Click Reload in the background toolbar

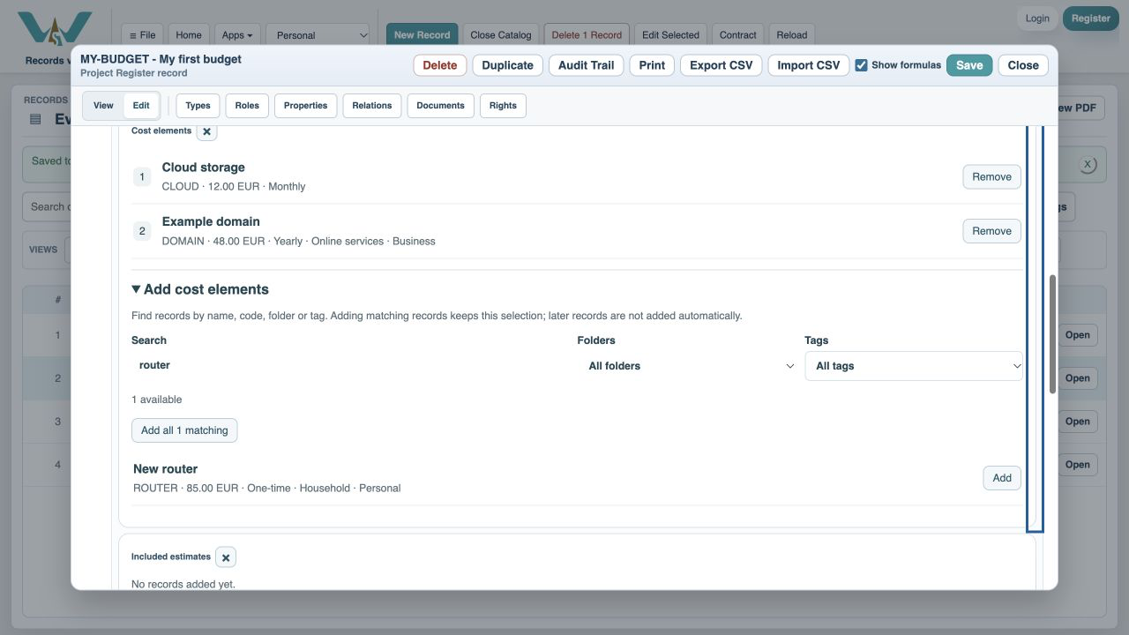[792, 35]
